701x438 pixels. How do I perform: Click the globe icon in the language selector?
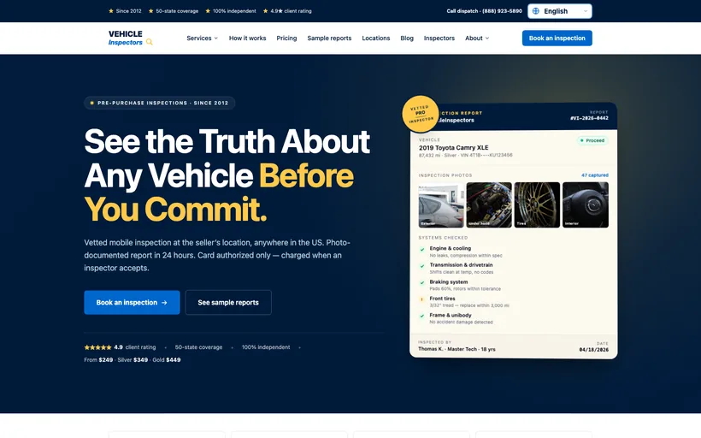tap(536, 11)
